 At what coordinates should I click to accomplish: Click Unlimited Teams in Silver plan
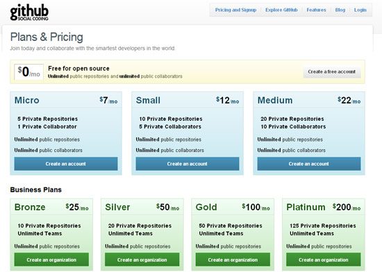pyautogui.click(x=131, y=234)
